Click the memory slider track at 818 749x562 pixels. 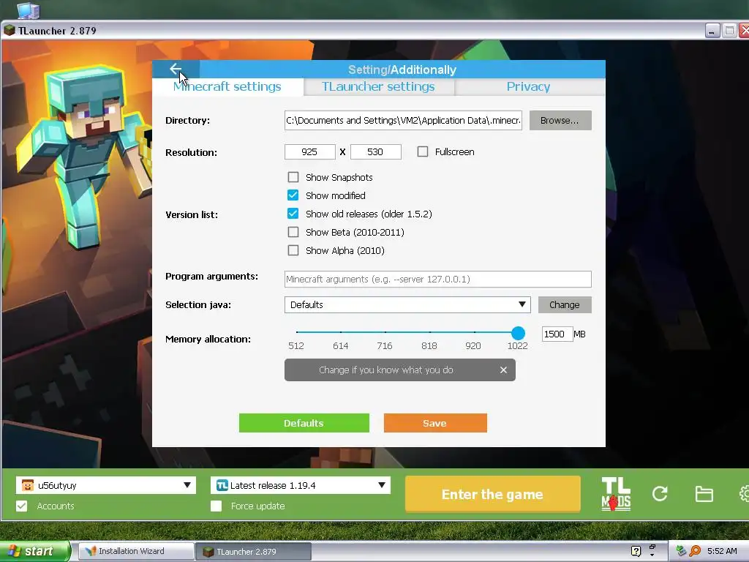[429, 331]
